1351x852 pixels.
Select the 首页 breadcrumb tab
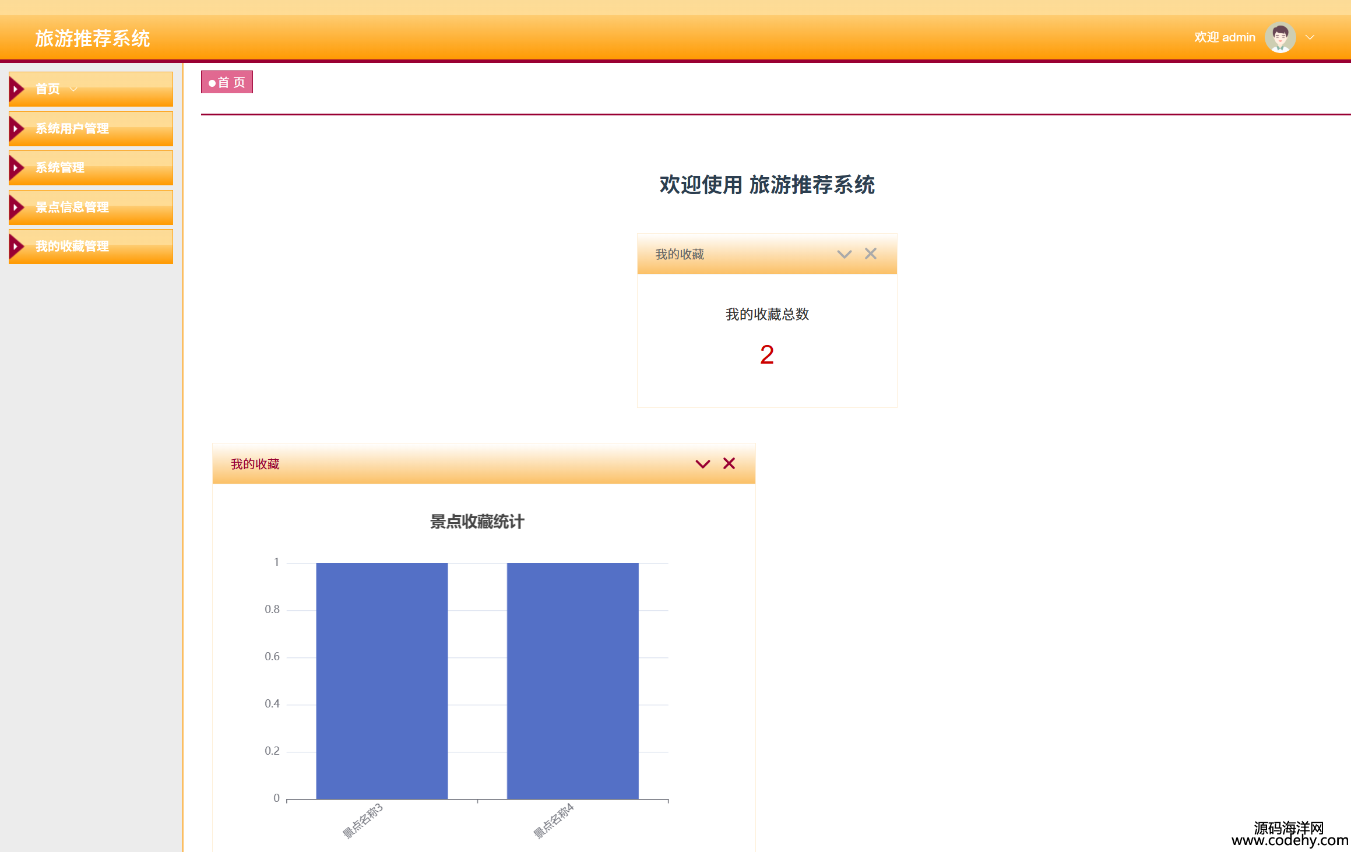[227, 82]
